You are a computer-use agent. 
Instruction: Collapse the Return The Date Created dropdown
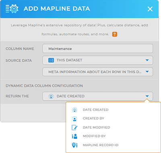[x=98, y=96]
